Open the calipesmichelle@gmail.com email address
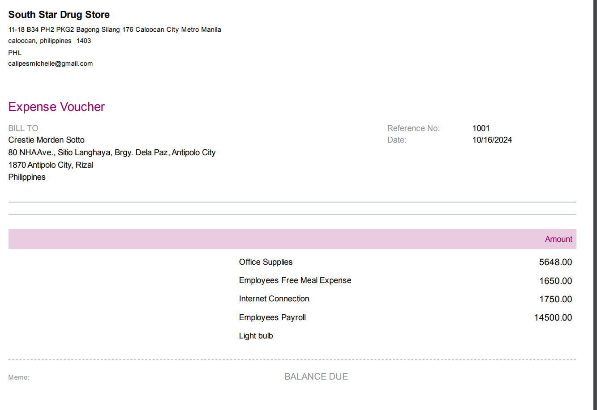This screenshot has height=410, width=597. point(50,63)
